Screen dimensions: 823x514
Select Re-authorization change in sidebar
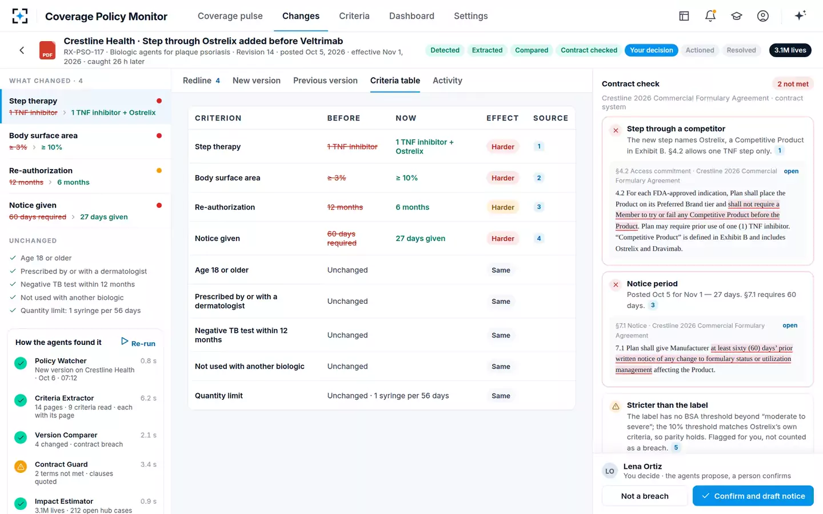click(x=86, y=176)
